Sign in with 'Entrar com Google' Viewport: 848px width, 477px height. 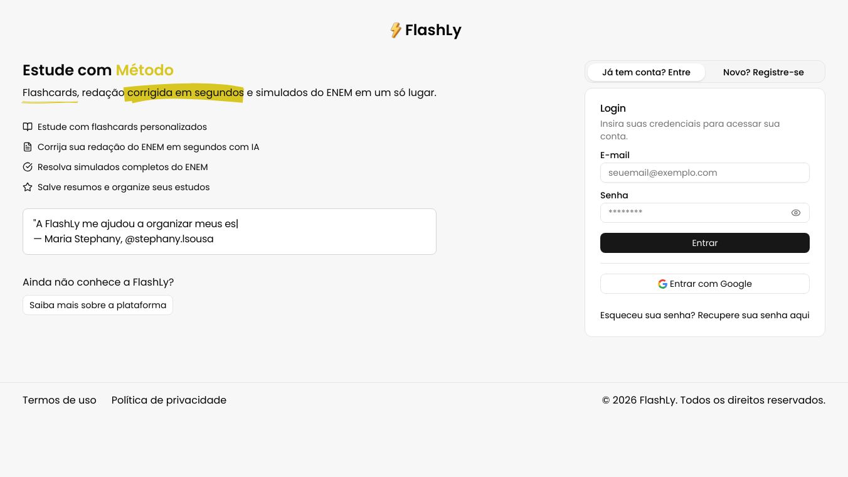(x=704, y=284)
